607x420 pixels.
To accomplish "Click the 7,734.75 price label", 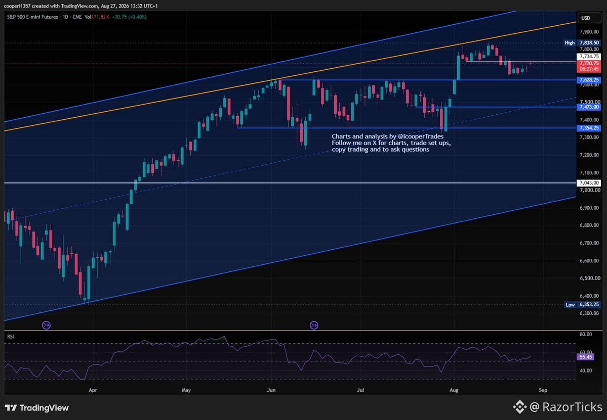I will [589, 57].
